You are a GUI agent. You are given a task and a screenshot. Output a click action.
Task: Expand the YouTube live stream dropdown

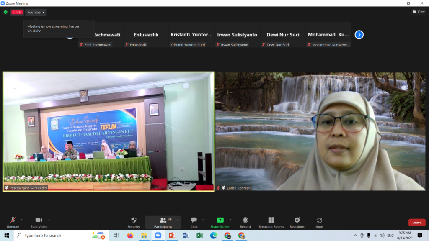point(36,12)
